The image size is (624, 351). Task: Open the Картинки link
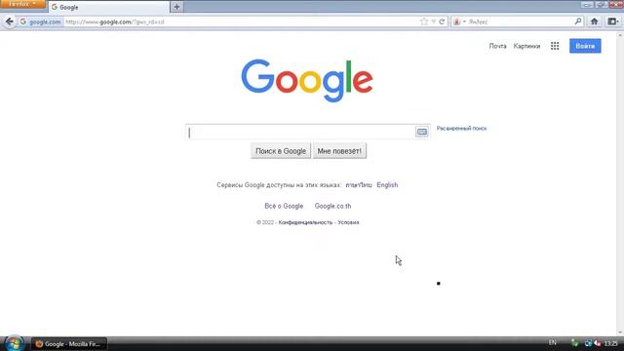526,46
